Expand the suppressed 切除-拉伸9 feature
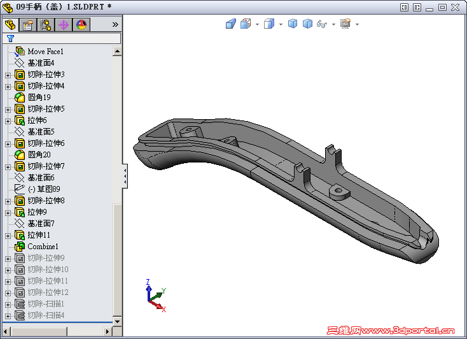Screen dimensions: 467x339 click(x=8, y=259)
